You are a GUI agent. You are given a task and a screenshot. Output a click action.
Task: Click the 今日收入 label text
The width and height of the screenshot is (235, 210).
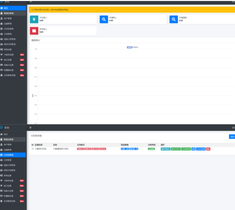[43, 18]
